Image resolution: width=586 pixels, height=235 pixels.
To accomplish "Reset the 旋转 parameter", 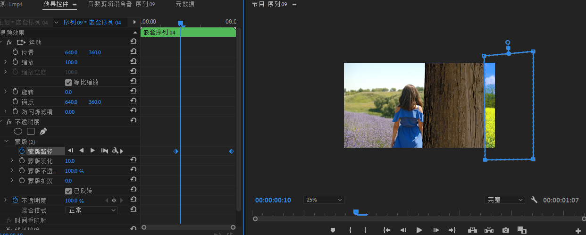I will pos(134,92).
